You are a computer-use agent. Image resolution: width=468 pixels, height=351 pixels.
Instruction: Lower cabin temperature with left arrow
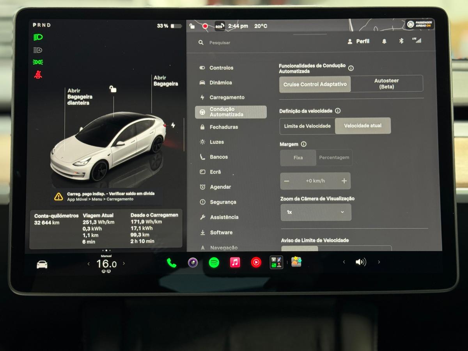pyautogui.click(x=89, y=264)
